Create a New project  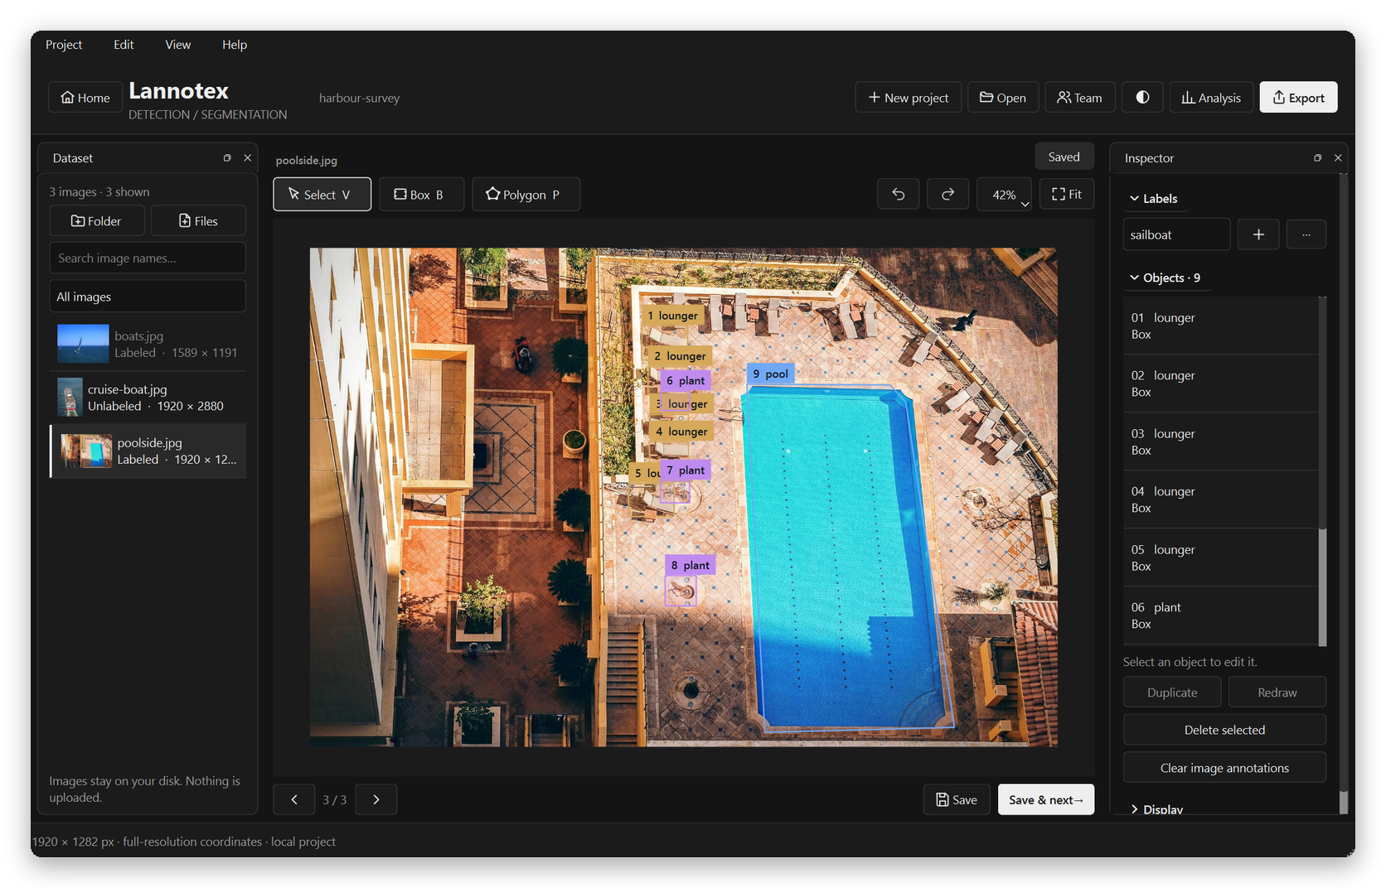909,98
